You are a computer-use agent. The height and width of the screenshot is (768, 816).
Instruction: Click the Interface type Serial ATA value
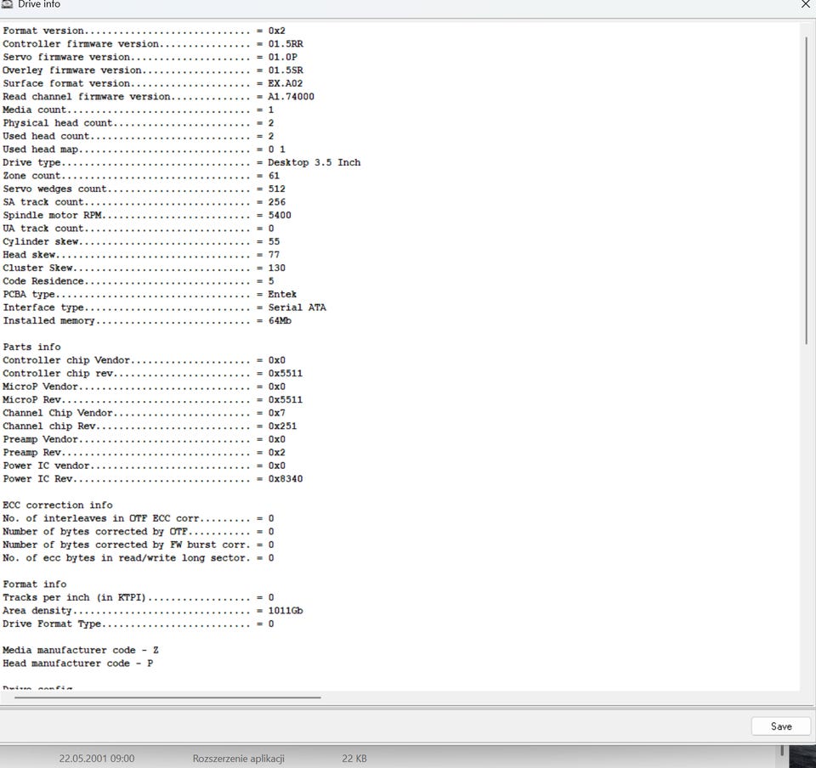(297, 308)
